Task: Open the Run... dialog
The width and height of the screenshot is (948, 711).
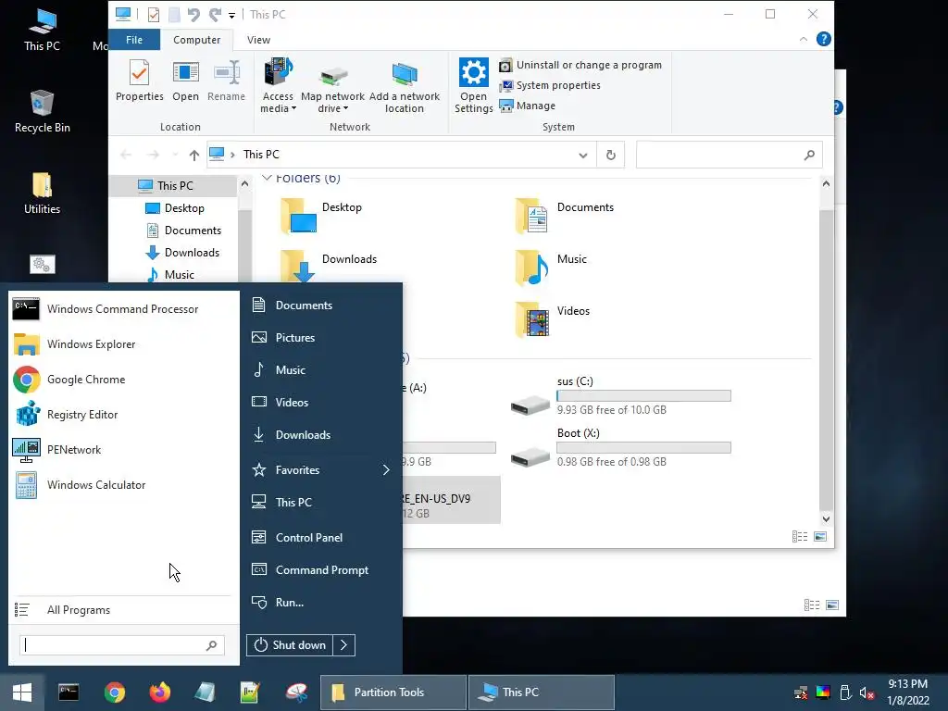Action: [x=278, y=603]
